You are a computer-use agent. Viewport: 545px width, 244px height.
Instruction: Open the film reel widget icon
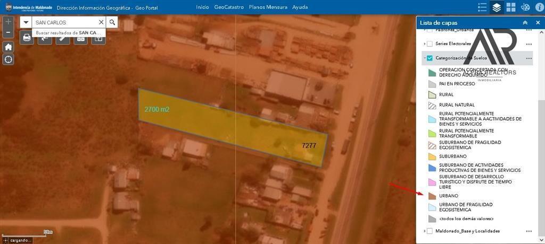tap(525, 7)
